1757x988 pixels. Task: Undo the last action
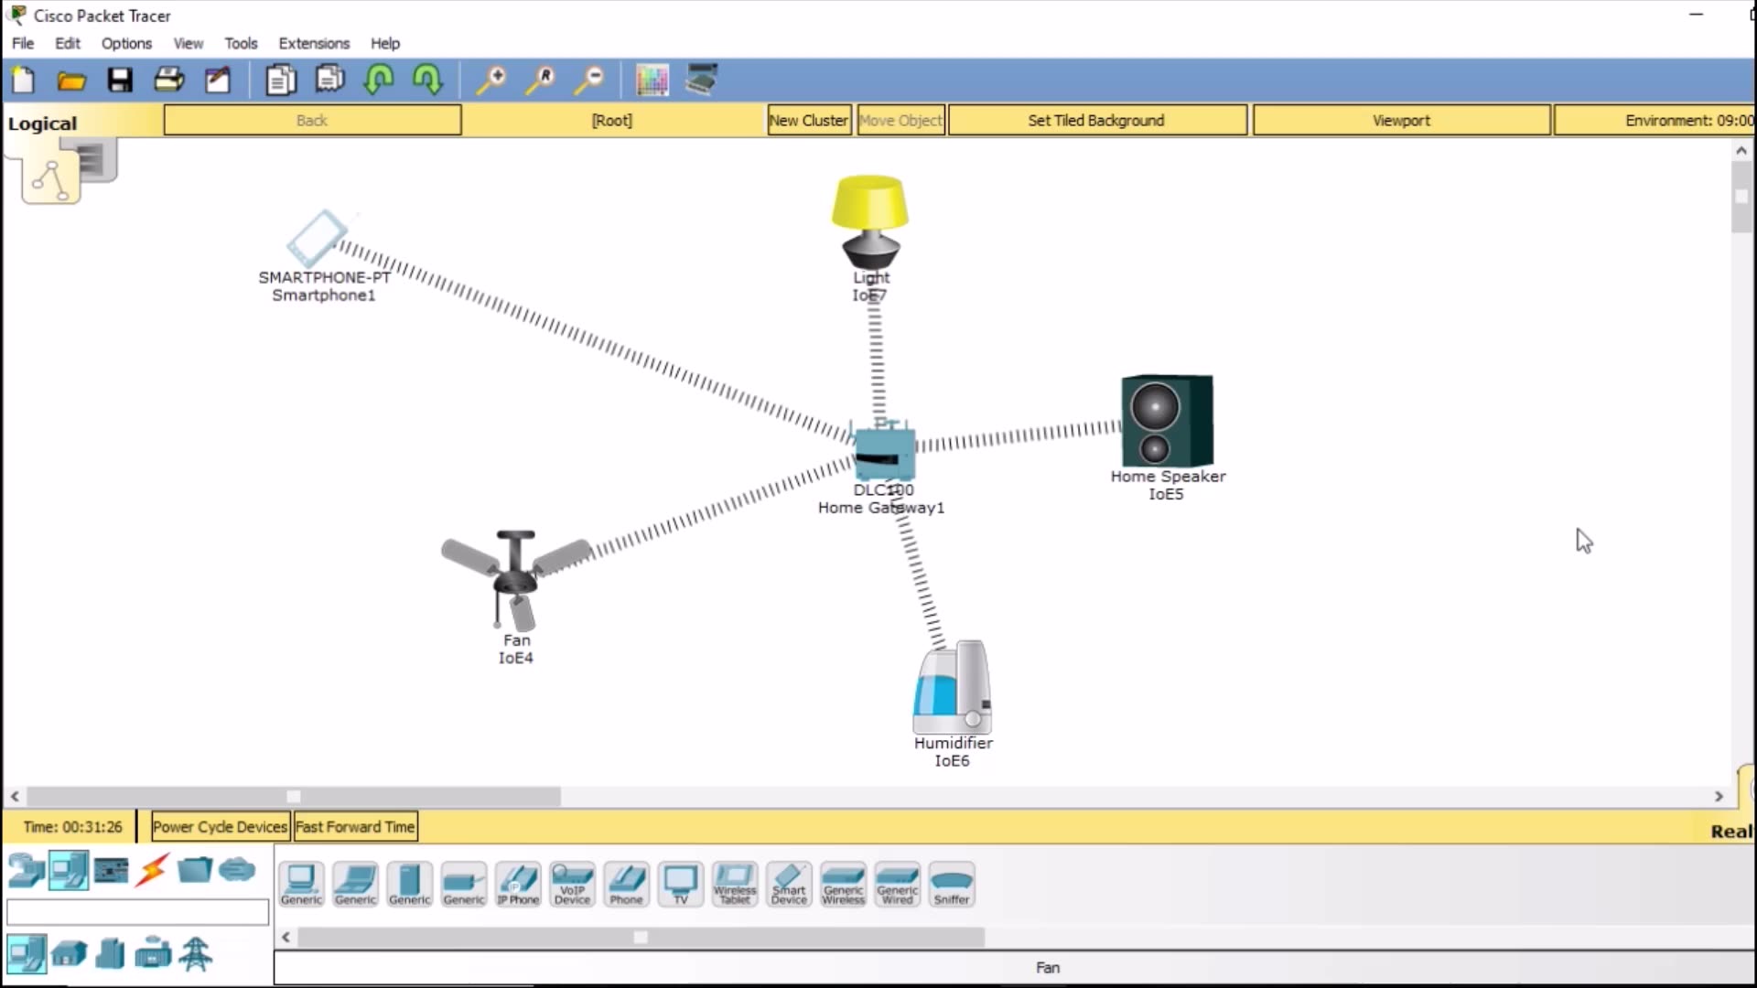click(x=378, y=80)
